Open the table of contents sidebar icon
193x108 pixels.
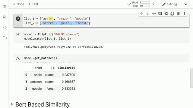click(5, 7)
